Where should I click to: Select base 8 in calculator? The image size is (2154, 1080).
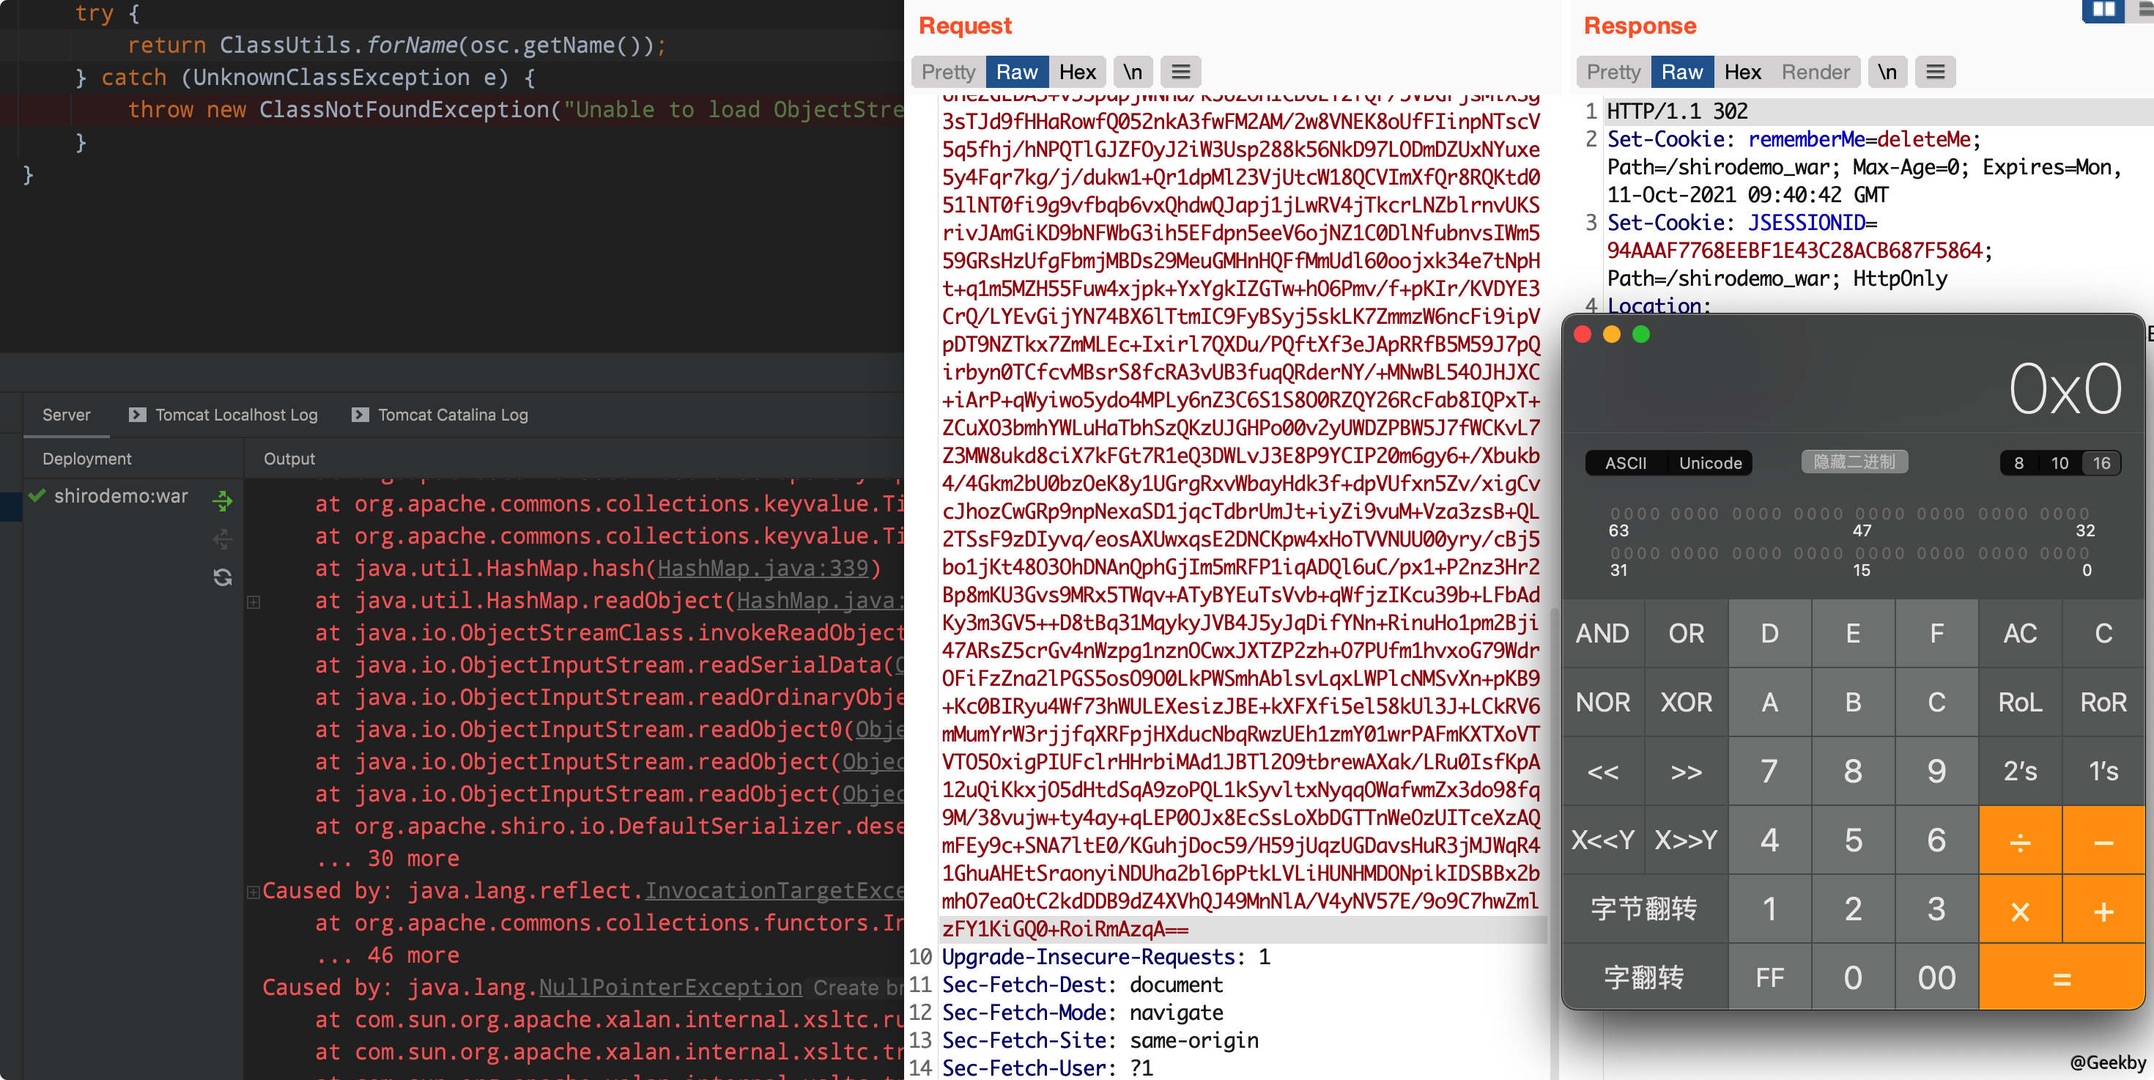[x=2018, y=463]
